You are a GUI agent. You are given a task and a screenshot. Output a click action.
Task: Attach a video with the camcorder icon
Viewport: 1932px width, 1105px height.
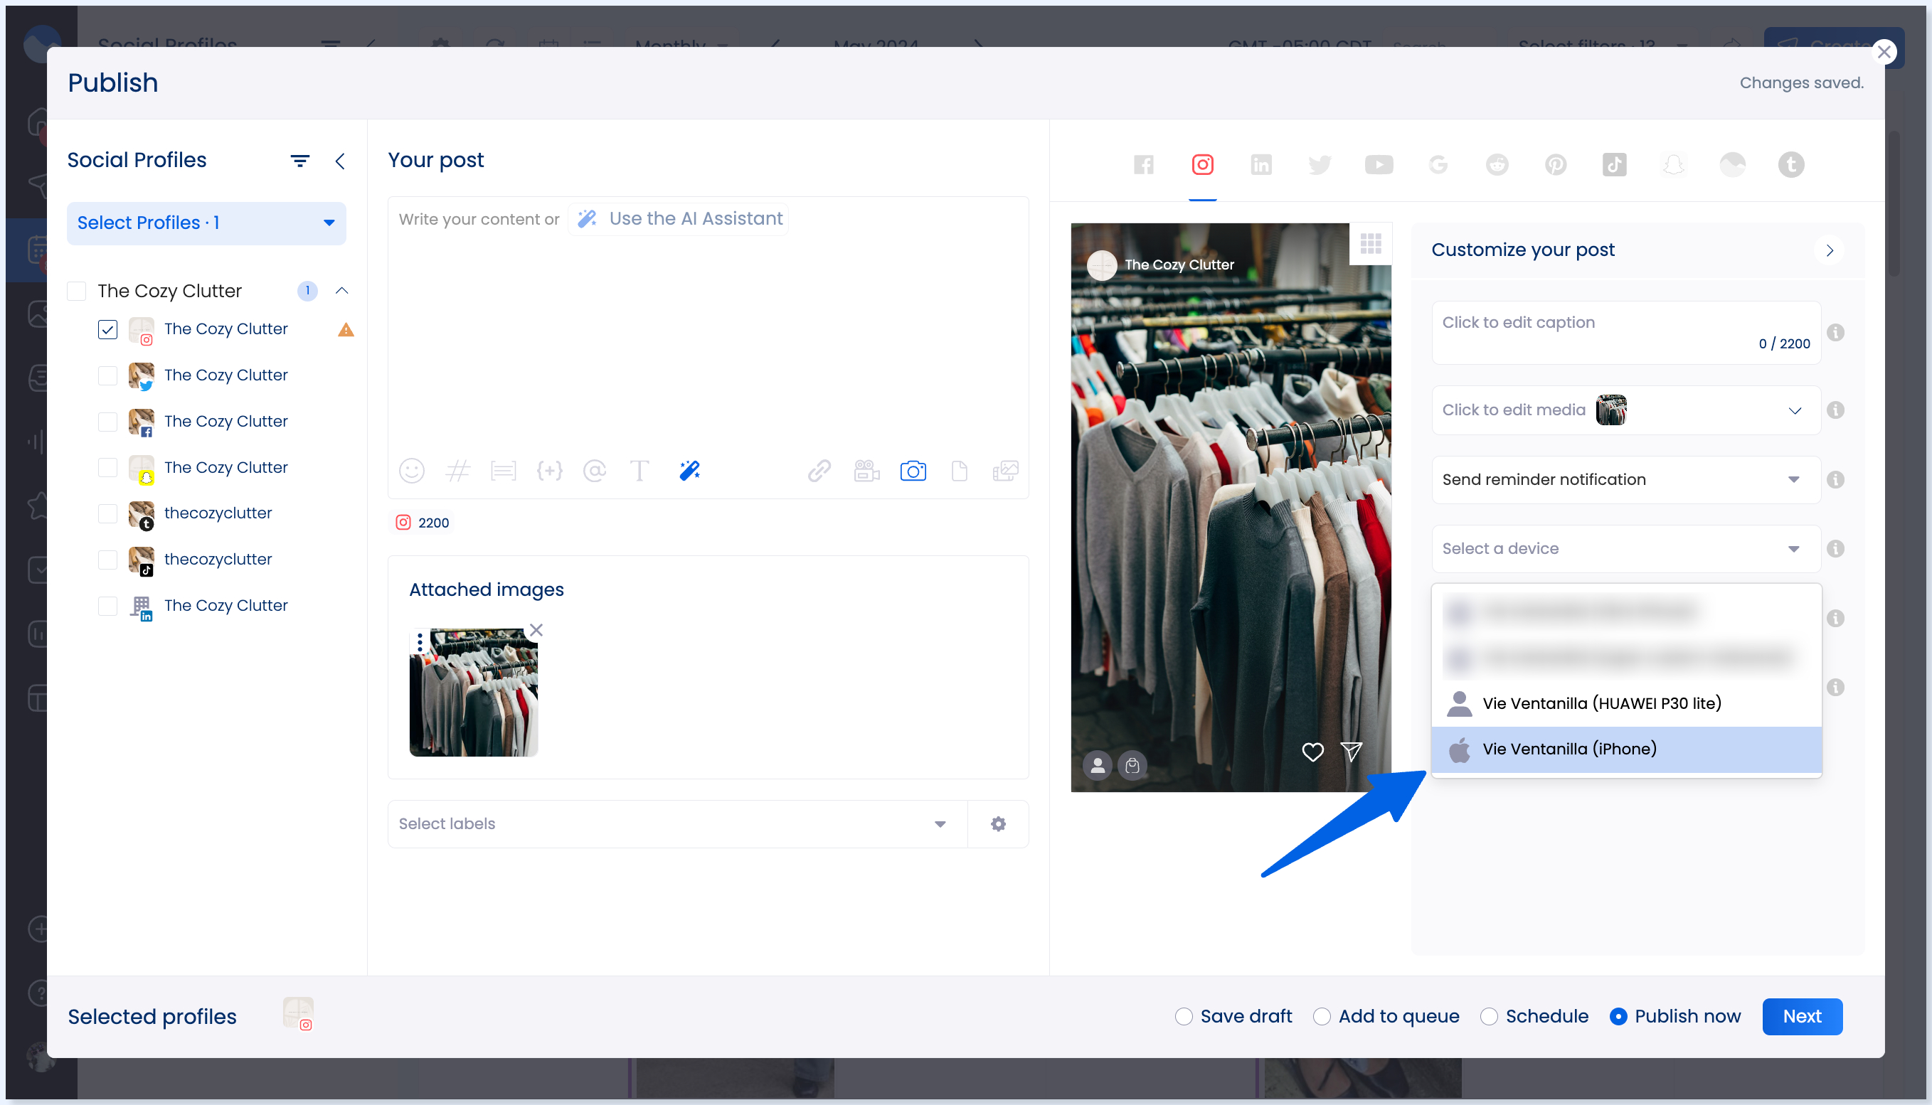[866, 471]
